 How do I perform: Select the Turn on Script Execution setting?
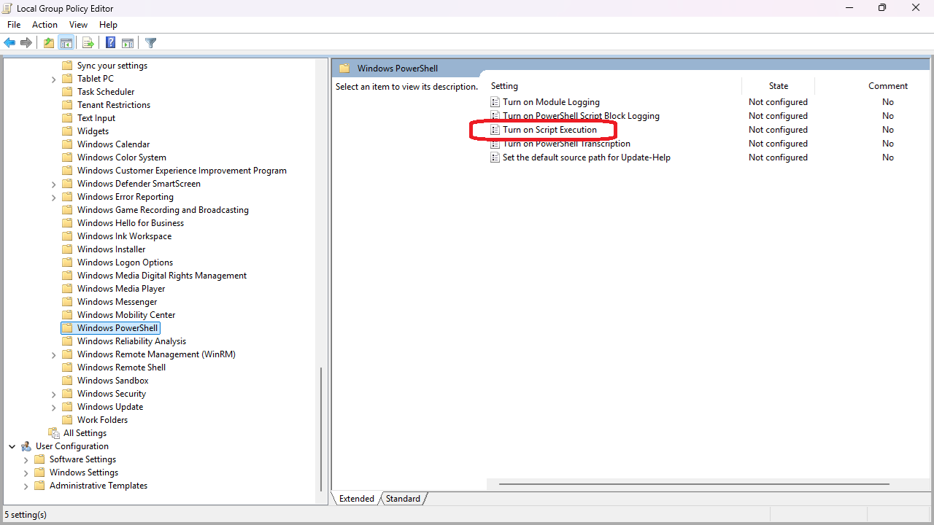[549, 130]
